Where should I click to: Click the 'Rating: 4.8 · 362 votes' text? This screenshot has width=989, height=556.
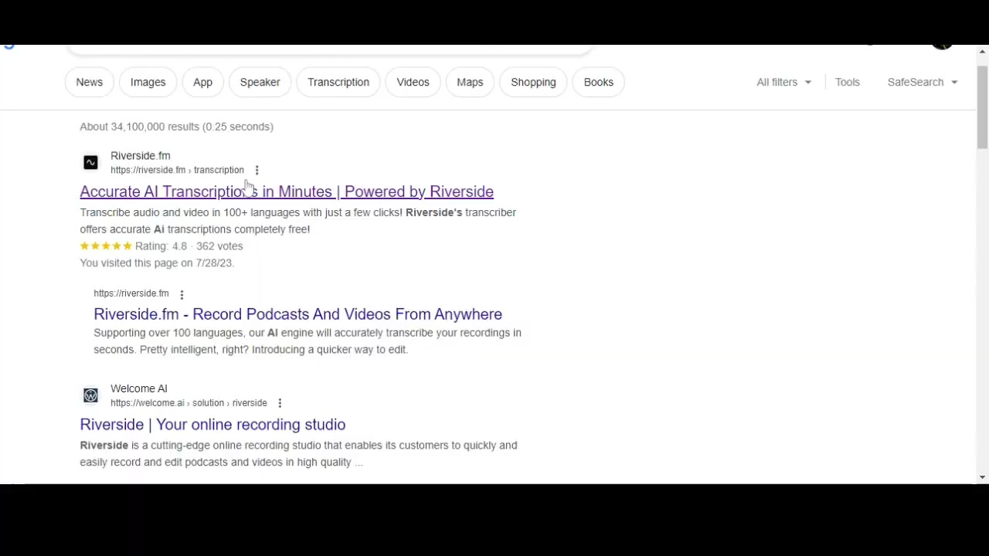point(189,246)
